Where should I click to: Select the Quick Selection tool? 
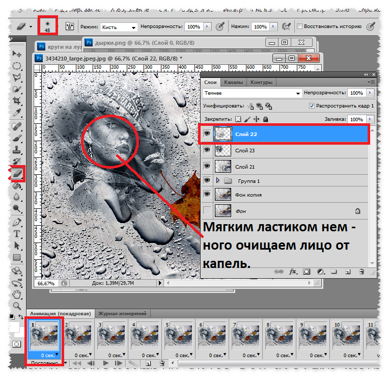[x=17, y=89]
